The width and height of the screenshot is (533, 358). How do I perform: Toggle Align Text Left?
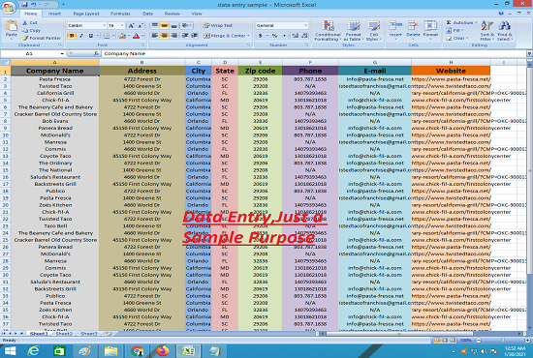coord(155,36)
